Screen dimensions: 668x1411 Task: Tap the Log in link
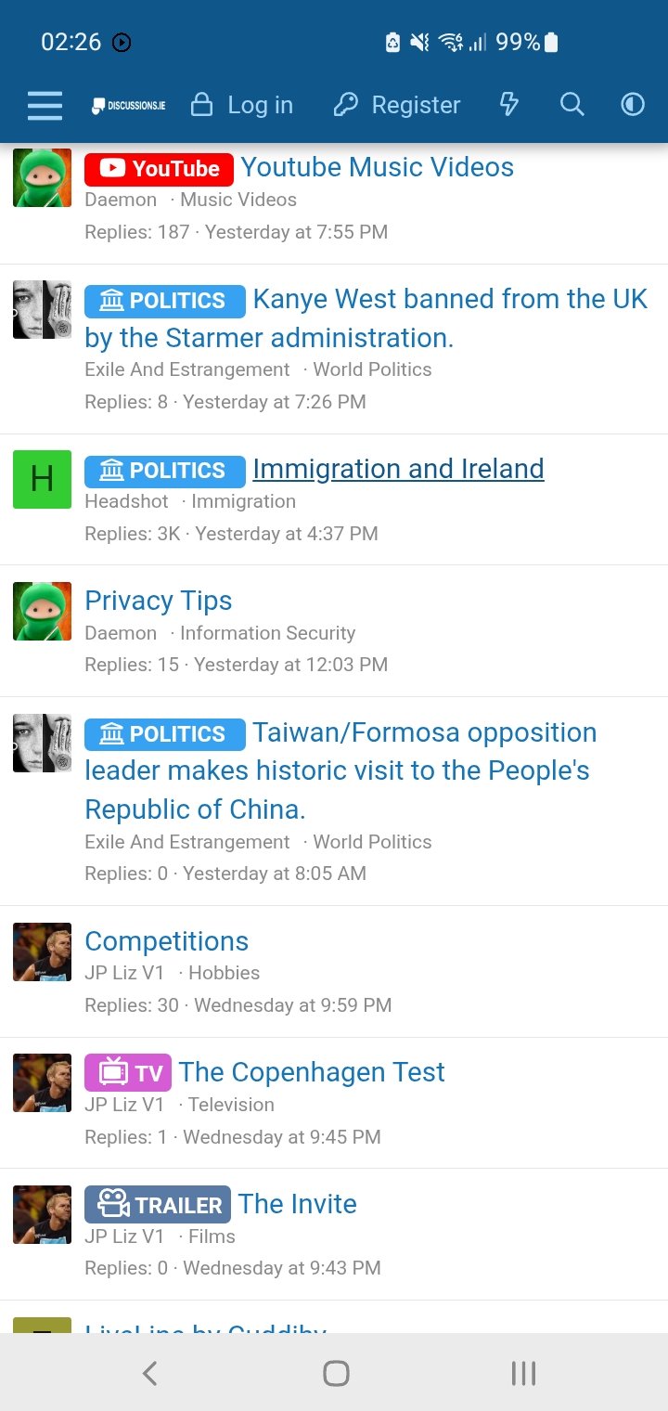pyautogui.click(x=242, y=105)
